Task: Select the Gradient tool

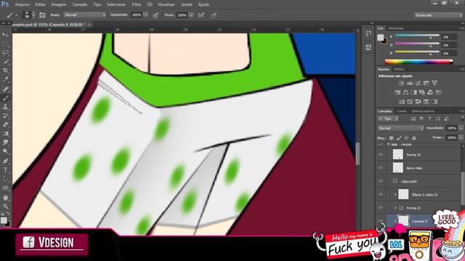Action: (5, 133)
